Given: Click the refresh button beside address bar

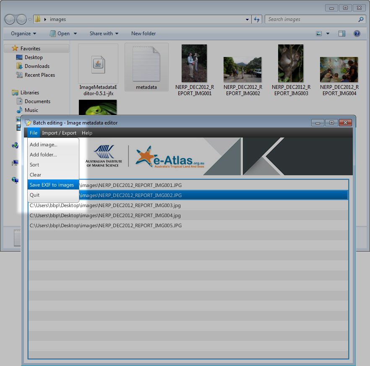Looking at the screenshot, I should point(257,19).
